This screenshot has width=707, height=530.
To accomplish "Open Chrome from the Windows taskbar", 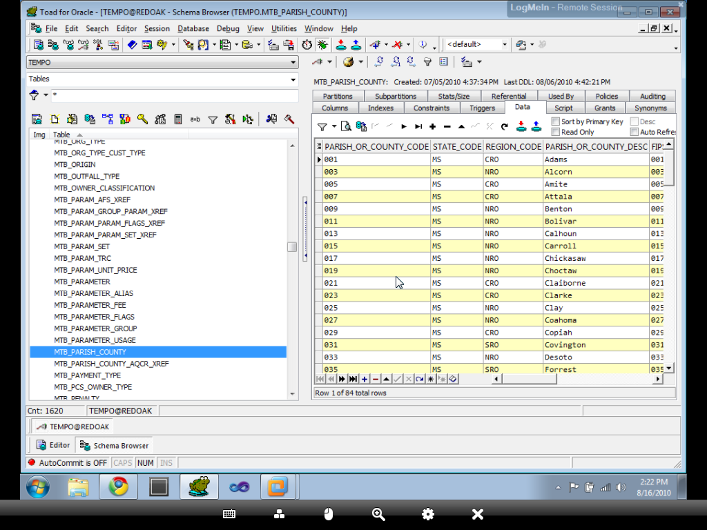I will point(119,487).
